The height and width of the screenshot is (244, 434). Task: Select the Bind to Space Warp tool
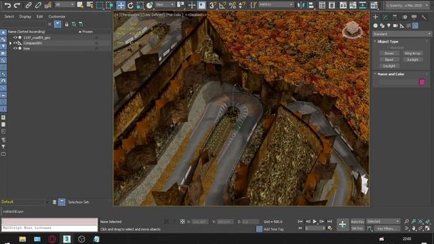point(48,5)
